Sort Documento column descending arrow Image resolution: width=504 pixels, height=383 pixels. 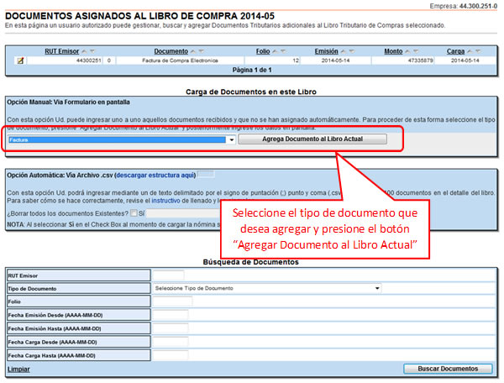click(202, 51)
